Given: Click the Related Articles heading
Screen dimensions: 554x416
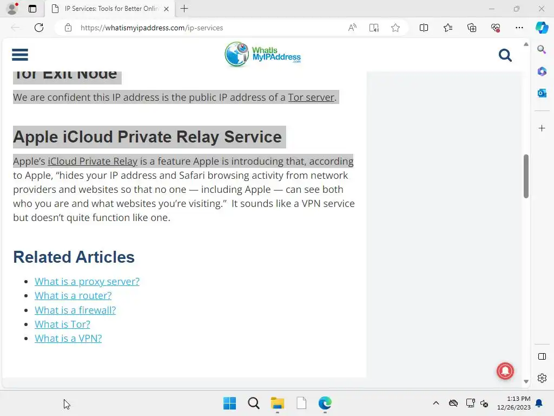Looking at the screenshot, I should click(x=74, y=257).
